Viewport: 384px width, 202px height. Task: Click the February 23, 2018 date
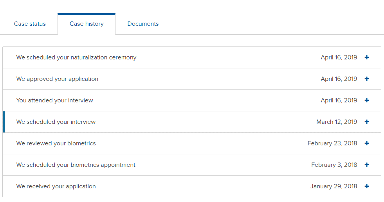coord(332,143)
